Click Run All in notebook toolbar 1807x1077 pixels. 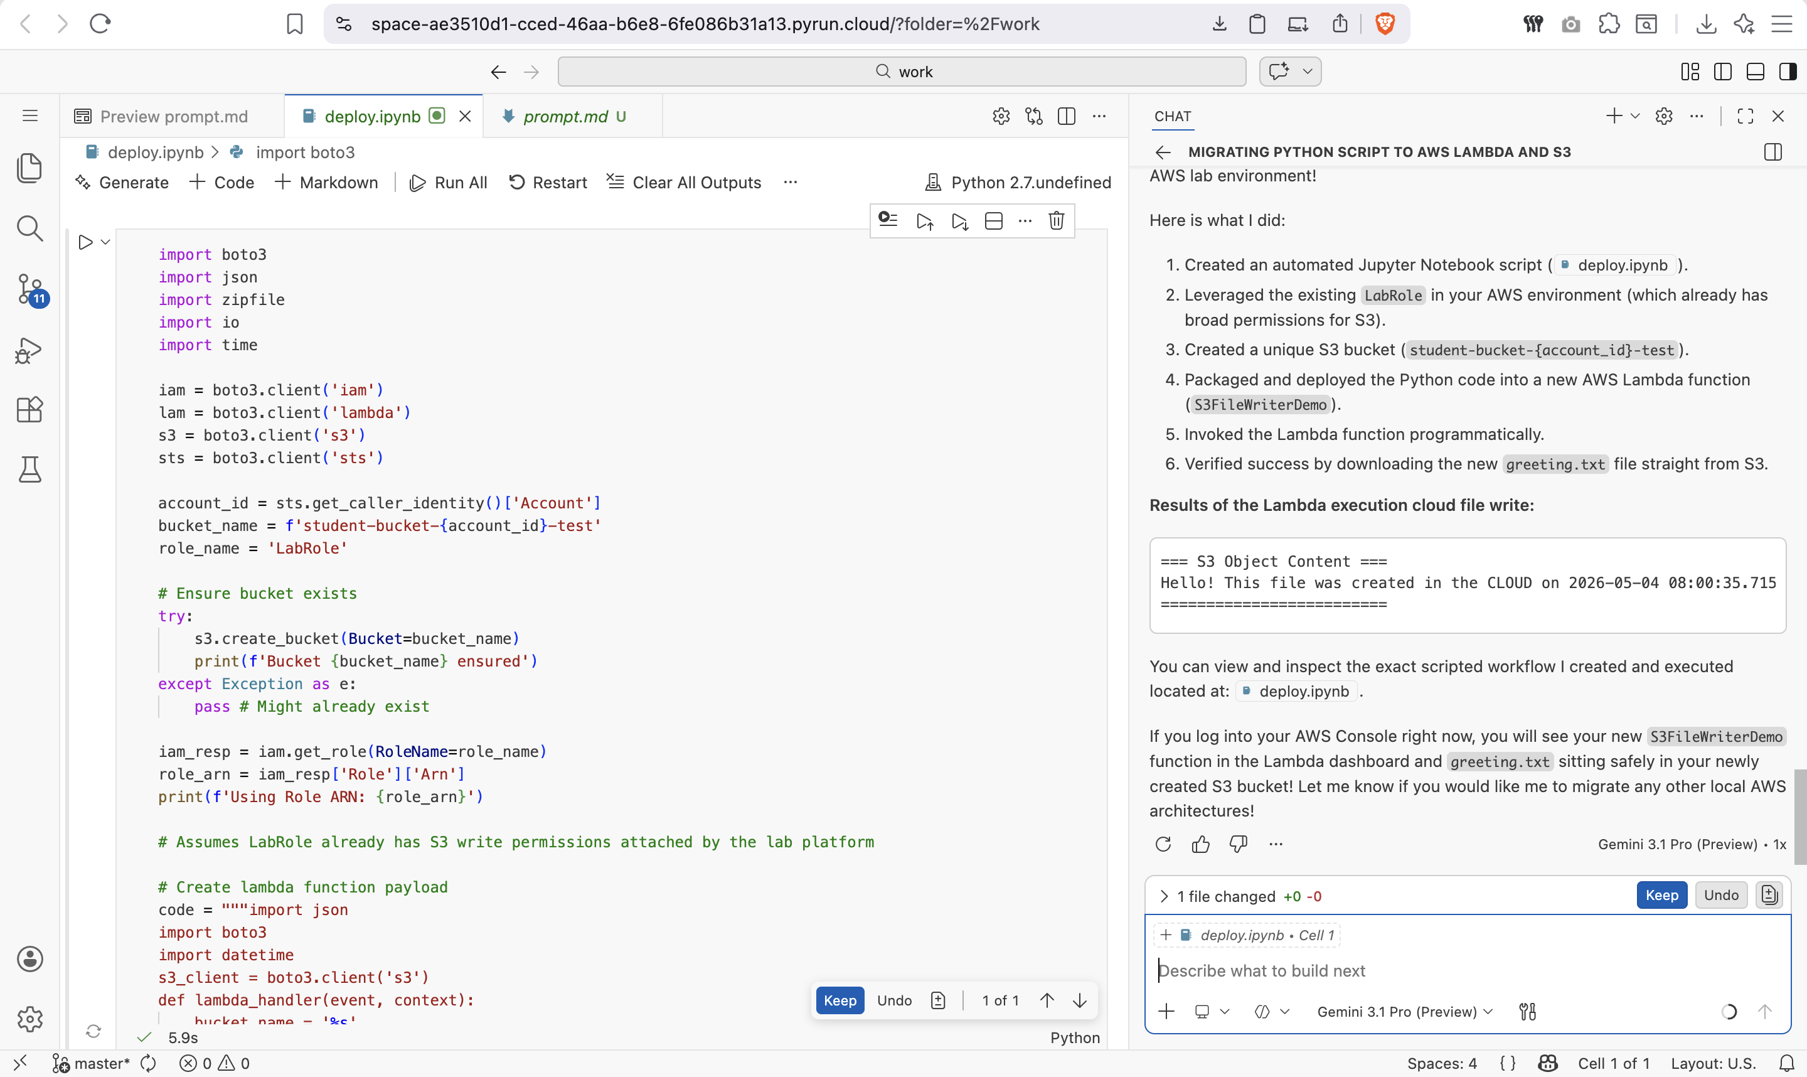click(x=449, y=182)
